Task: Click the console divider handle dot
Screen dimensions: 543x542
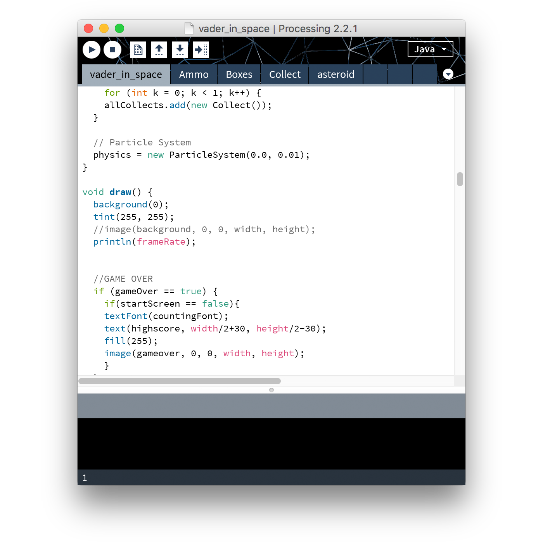Action: tap(271, 390)
